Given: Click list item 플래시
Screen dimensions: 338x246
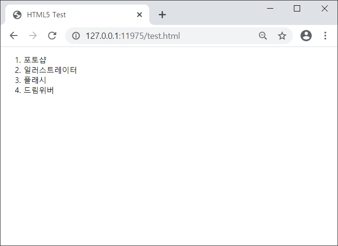Looking at the screenshot, I should click(35, 80).
